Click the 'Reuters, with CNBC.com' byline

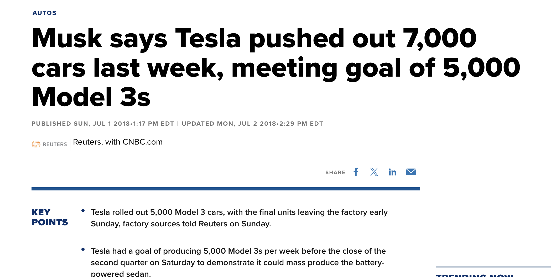(x=118, y=142)
